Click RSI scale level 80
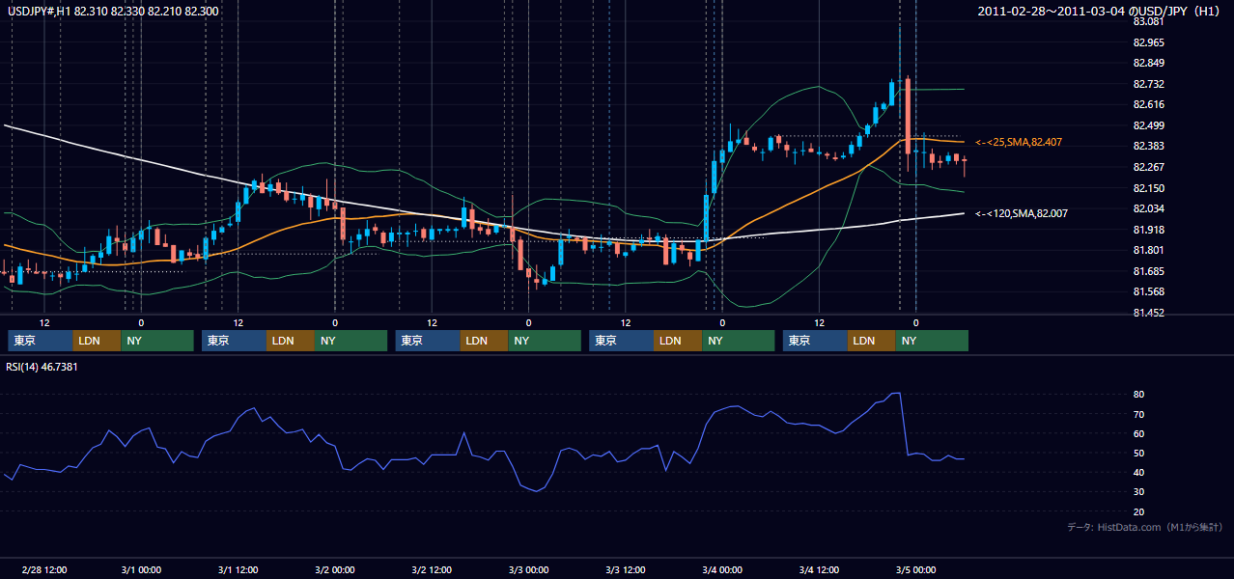 pyautogui.click(x=1139, y=395)
